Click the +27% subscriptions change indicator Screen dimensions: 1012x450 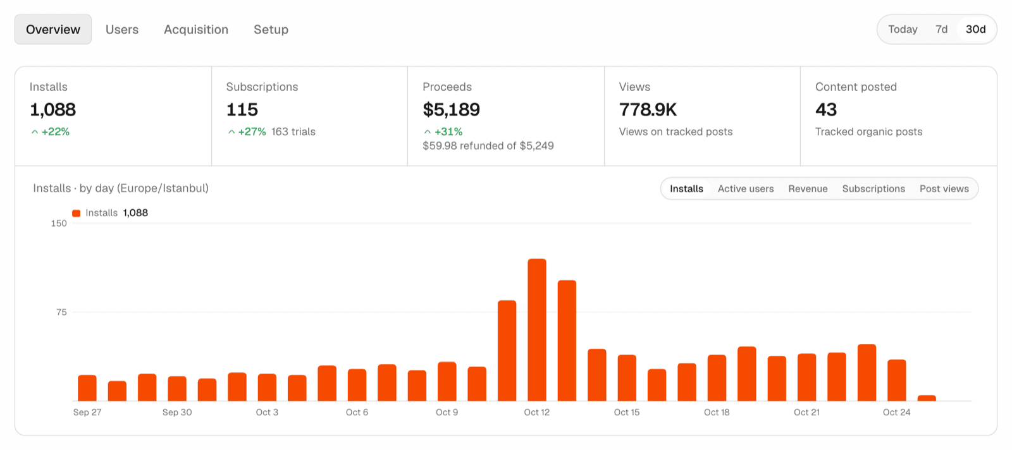point(247,131)
